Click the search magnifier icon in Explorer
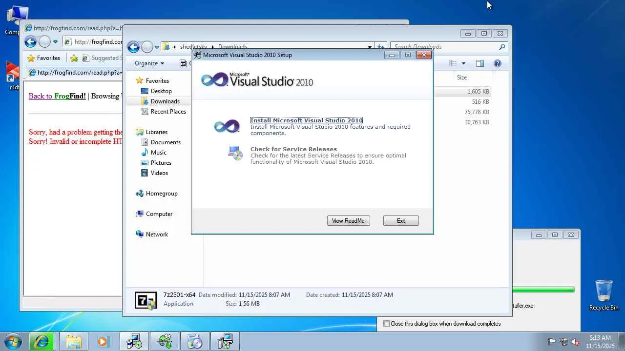Viewport: 625px width, 351px height. (502, 47)
